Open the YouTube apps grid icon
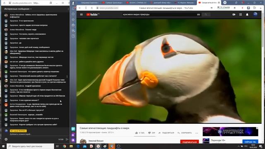Image resolution: width=265 pixels, height=149 pixels. point(241,14)
